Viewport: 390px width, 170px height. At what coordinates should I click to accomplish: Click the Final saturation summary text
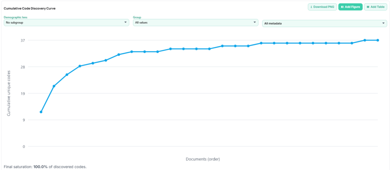click(45, 167)
